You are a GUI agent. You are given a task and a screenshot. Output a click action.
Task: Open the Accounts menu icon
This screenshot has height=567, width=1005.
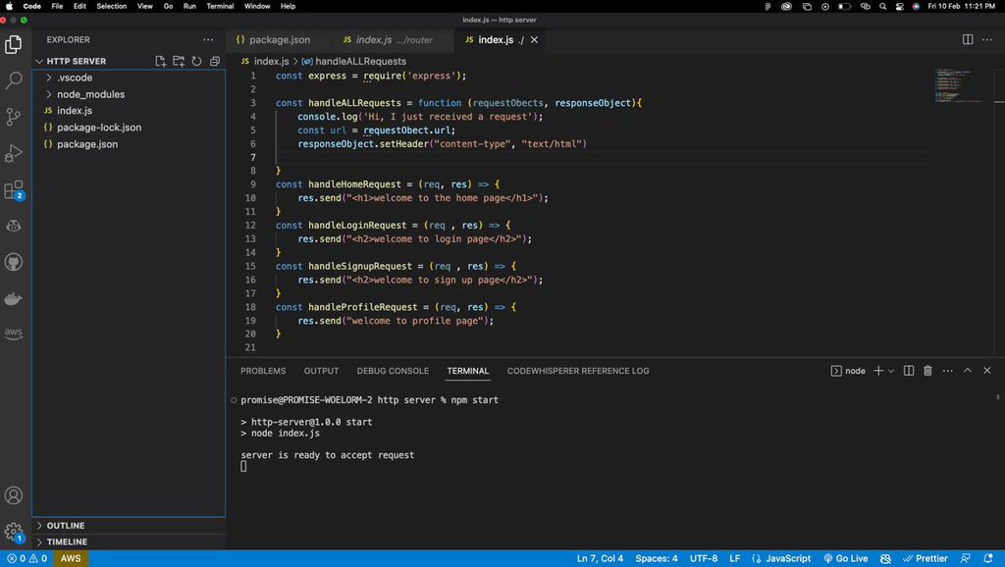click(14, 495)
